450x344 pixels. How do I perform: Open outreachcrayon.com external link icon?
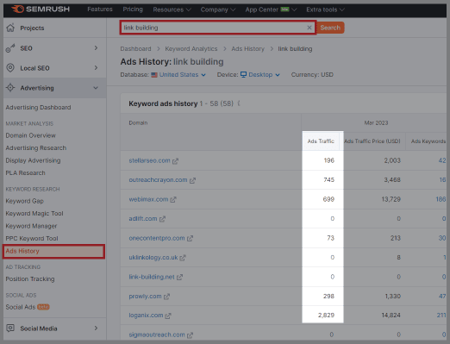[192, 180]
